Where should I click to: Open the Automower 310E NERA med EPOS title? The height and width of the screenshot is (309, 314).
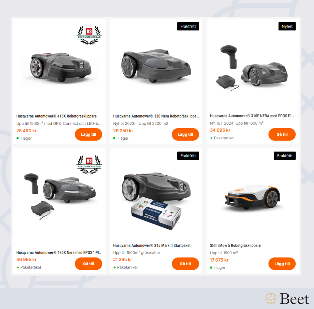click(252, 116)
